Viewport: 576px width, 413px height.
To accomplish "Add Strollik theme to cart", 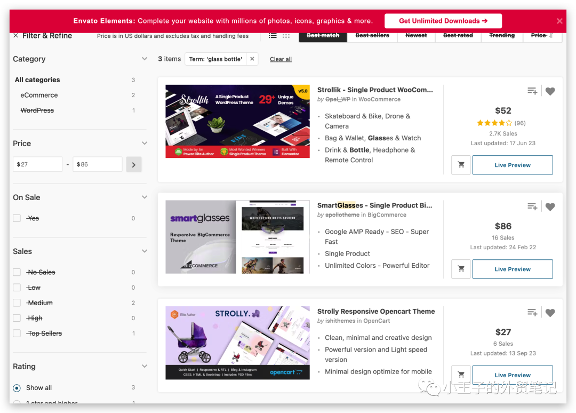I will 461,165.
